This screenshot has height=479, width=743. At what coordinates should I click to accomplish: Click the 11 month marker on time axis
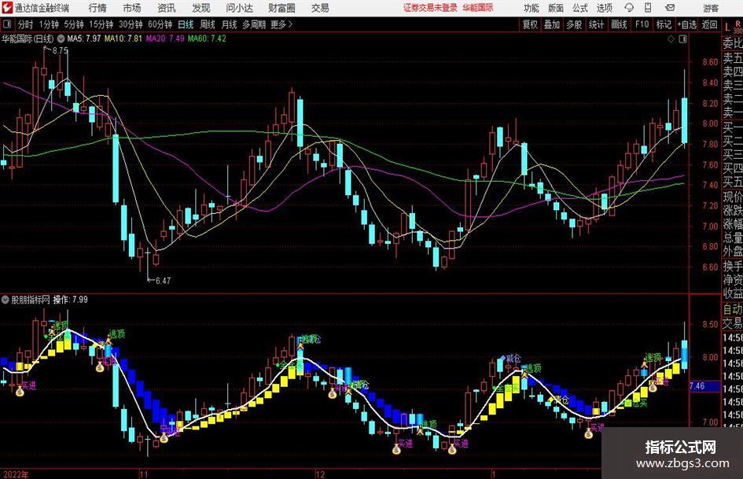[144, 474]
